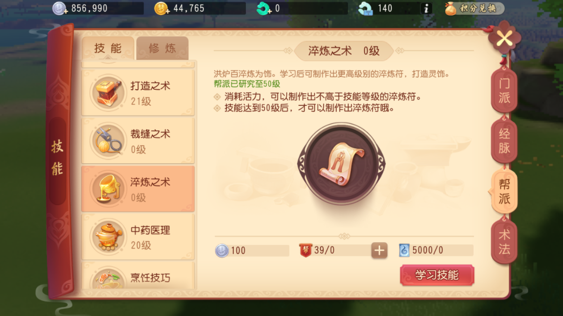Close the skill panel with X
The width and height of the screenshot is (563, 316).
pos(504,39)
